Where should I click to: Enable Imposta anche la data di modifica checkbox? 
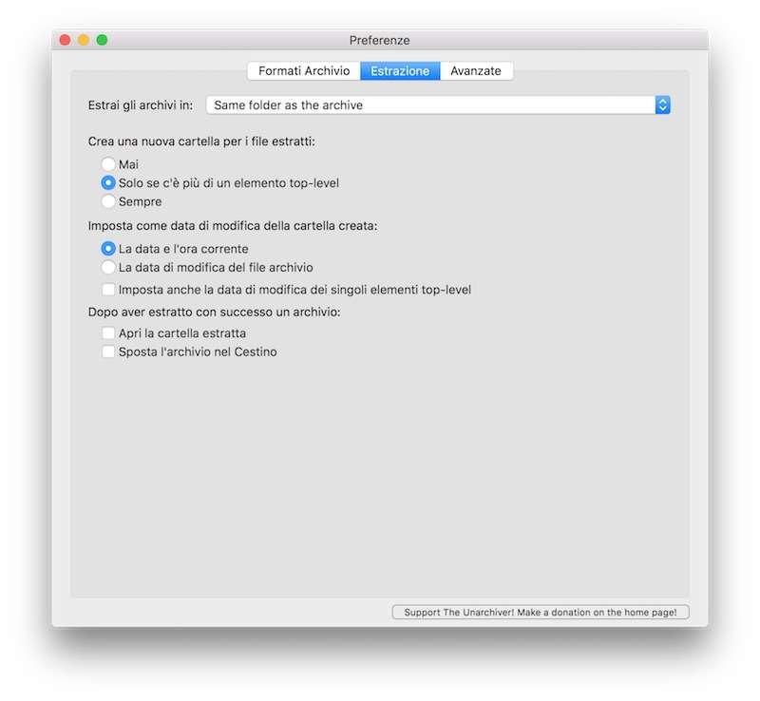(109, 290)
